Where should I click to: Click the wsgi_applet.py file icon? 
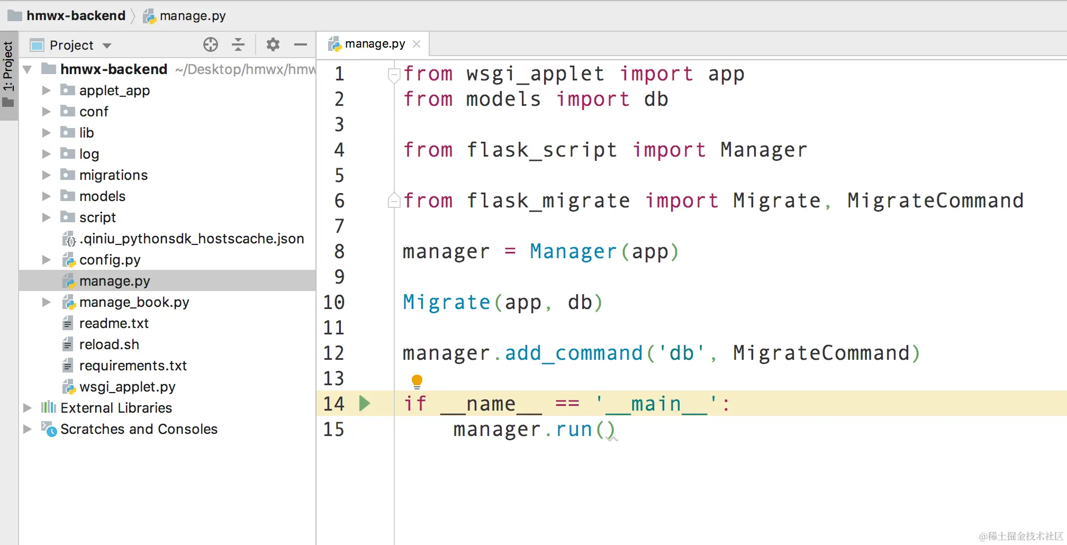69,387
